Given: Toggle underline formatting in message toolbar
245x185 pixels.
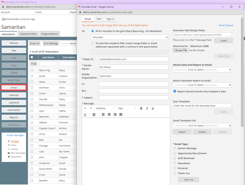Looking at the screenshot, I should point(153,108).
